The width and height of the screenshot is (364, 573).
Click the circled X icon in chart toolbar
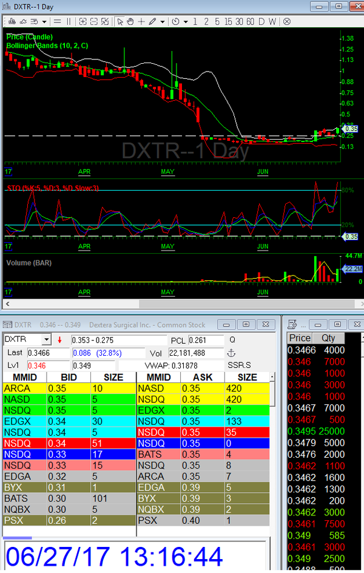(285, 22)
